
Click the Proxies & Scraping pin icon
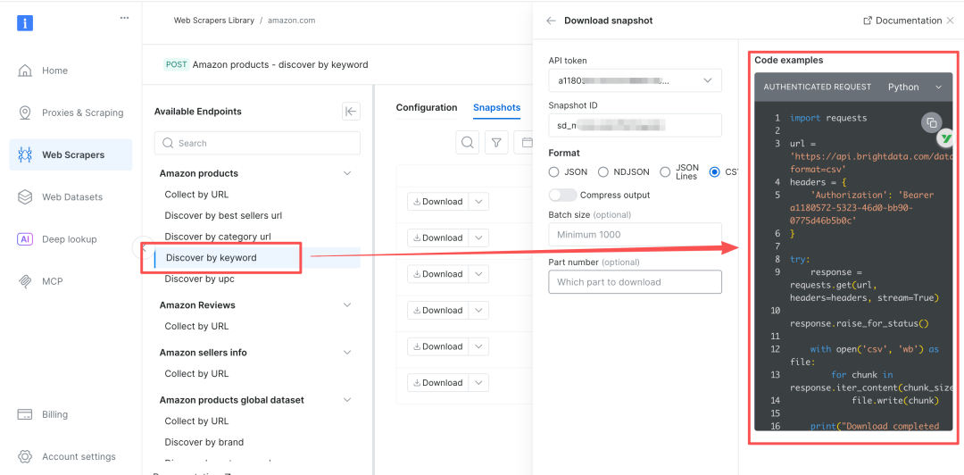(25, 112)
